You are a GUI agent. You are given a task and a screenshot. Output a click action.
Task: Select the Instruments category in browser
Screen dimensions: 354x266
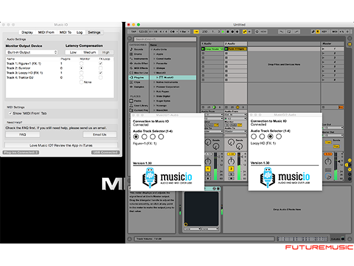139,59
